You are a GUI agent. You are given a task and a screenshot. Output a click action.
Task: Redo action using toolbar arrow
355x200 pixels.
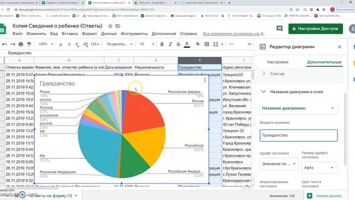pos(13,44)
